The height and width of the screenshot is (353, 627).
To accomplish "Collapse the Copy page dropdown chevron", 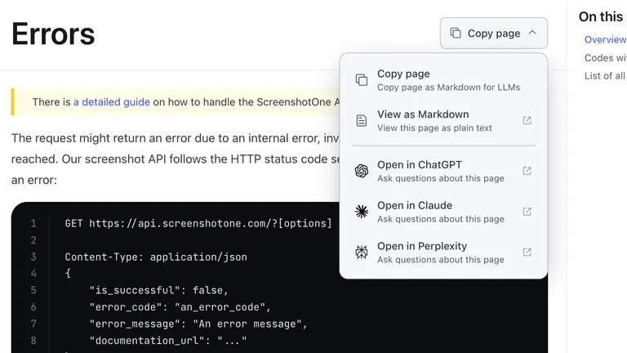I will 532,33.
